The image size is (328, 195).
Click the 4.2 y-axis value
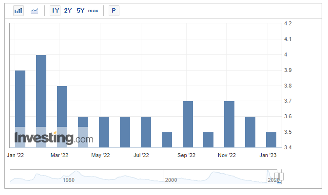[x=288, y=23]
